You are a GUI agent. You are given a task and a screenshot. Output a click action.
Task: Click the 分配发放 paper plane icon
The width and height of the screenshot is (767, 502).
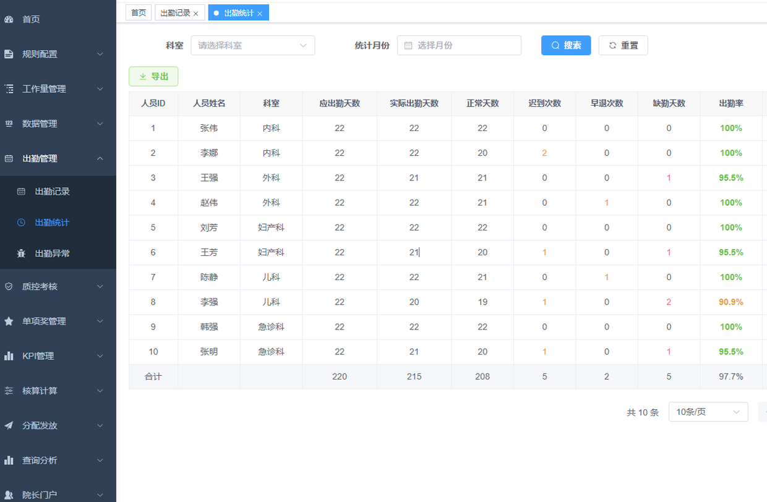[x=9, y=425]
